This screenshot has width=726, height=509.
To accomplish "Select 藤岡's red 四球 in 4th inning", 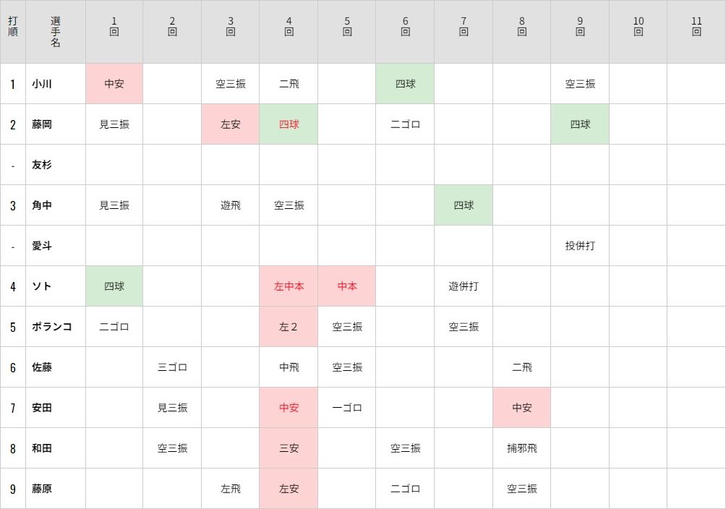I will [289, 124].
